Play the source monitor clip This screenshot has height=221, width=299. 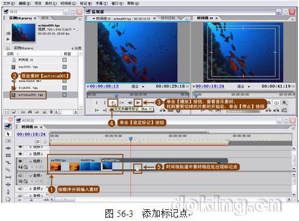[x=138, y=103]
